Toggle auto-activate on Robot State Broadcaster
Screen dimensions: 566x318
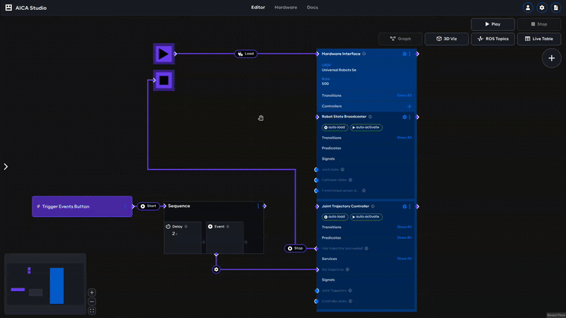[366, 127]
